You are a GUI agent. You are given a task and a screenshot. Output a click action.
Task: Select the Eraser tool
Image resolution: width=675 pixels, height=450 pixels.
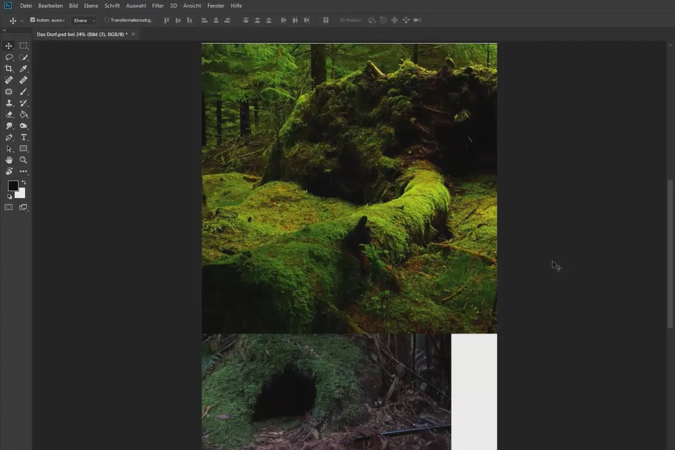pos(9,115)
